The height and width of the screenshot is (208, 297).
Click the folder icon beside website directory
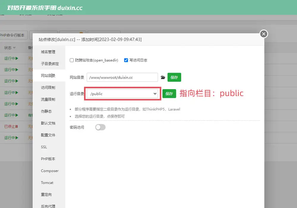163,78
